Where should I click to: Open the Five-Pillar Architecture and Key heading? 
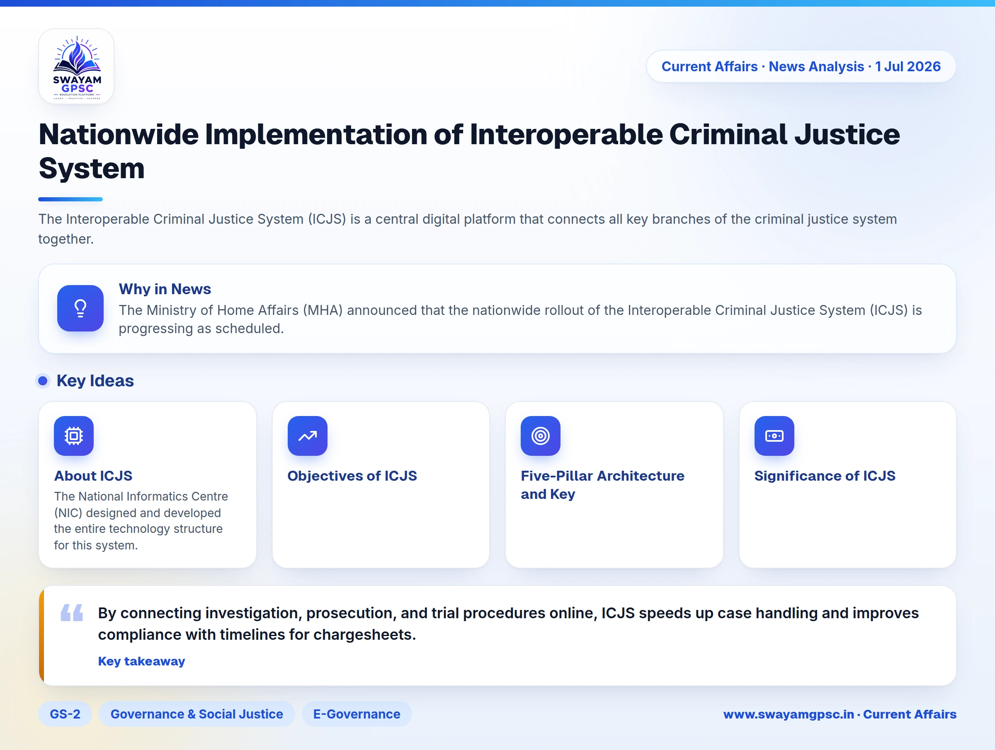coord(603,485)
